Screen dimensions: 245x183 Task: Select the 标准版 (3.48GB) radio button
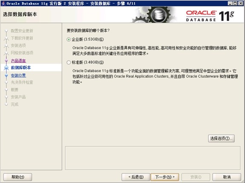point(69,63)
